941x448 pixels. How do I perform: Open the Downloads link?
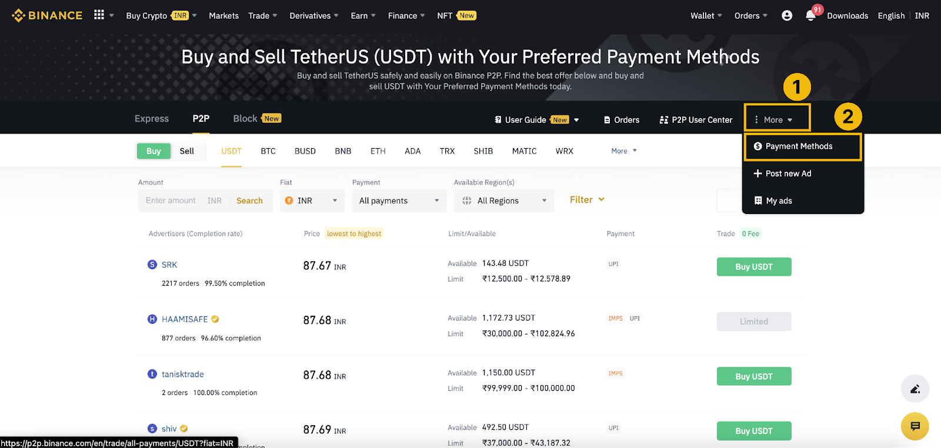point(847,16)
